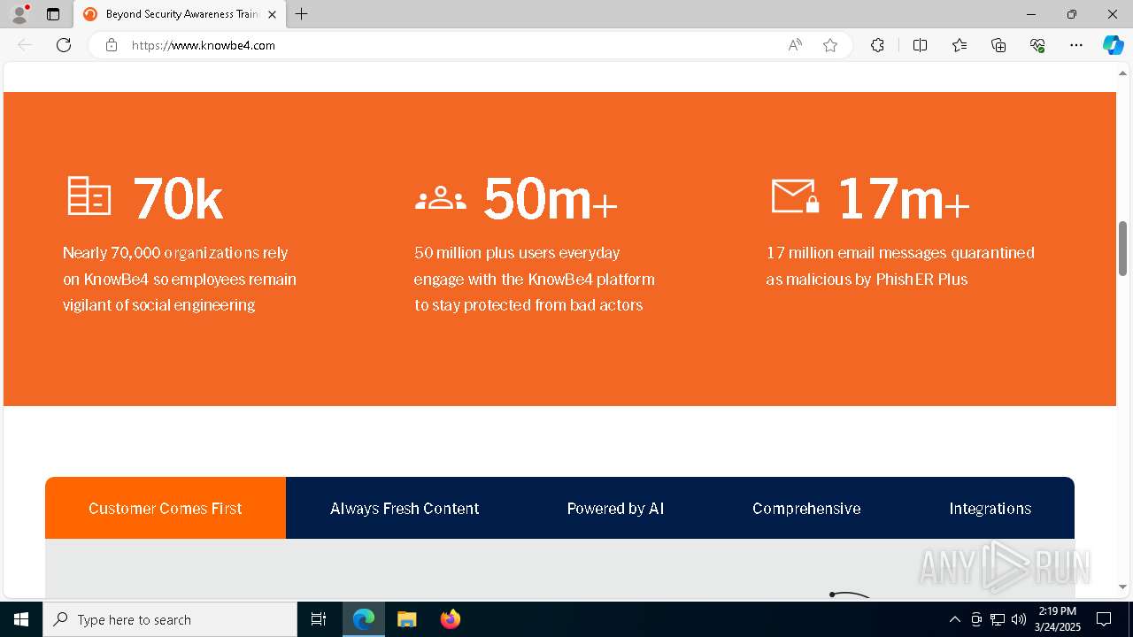
Task: Click the 70k organizations building icon
Action: [89, 196]
